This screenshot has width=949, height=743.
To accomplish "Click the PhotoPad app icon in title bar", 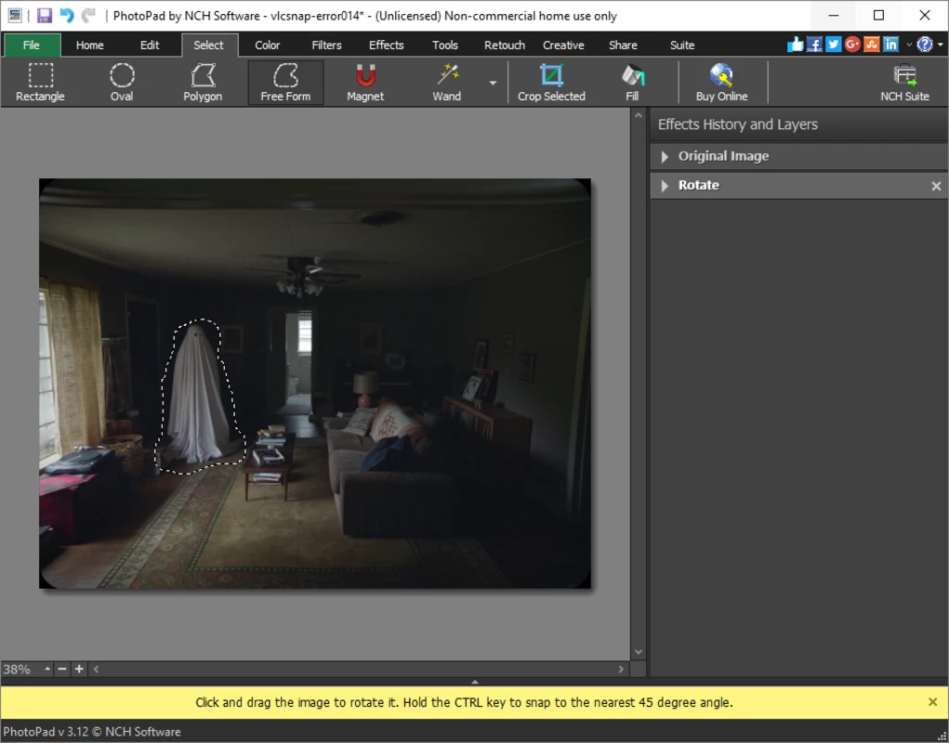I will pyautogui.click(x=15, y=15).
